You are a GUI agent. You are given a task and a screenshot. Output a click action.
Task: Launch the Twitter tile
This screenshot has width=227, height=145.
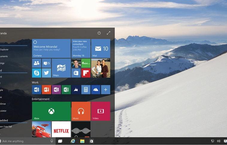point(46,73)
